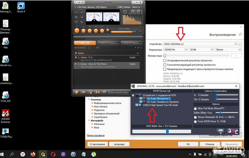Collapse the Плагины settings section

pyautogui.click(x=89, y=99)
